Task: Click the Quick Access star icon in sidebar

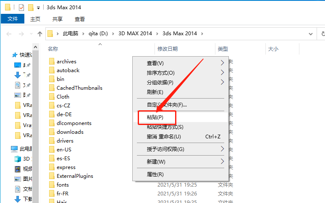Action: [x=15, y=55]
